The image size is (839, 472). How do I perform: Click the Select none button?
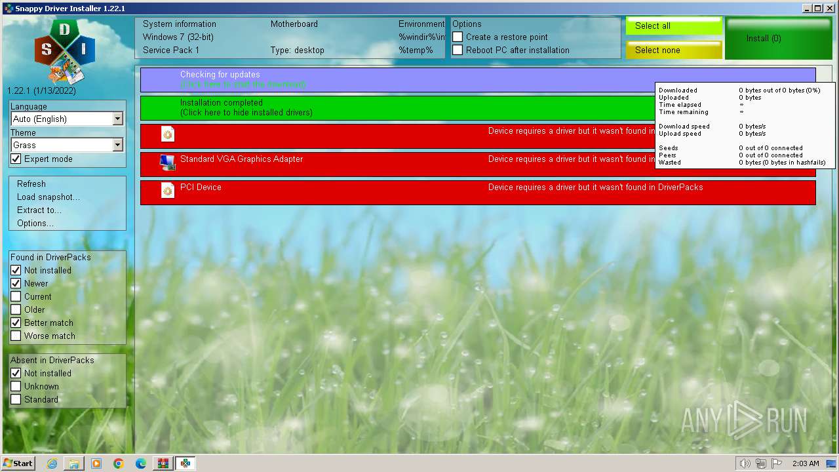pos(674,50)
